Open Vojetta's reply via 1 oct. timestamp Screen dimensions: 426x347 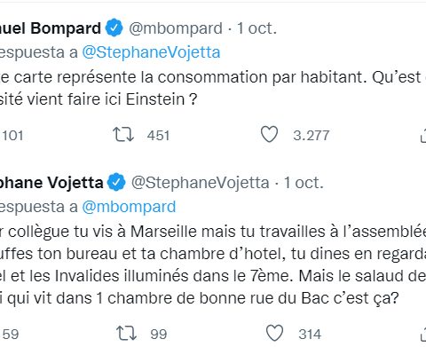click(304, 183)
